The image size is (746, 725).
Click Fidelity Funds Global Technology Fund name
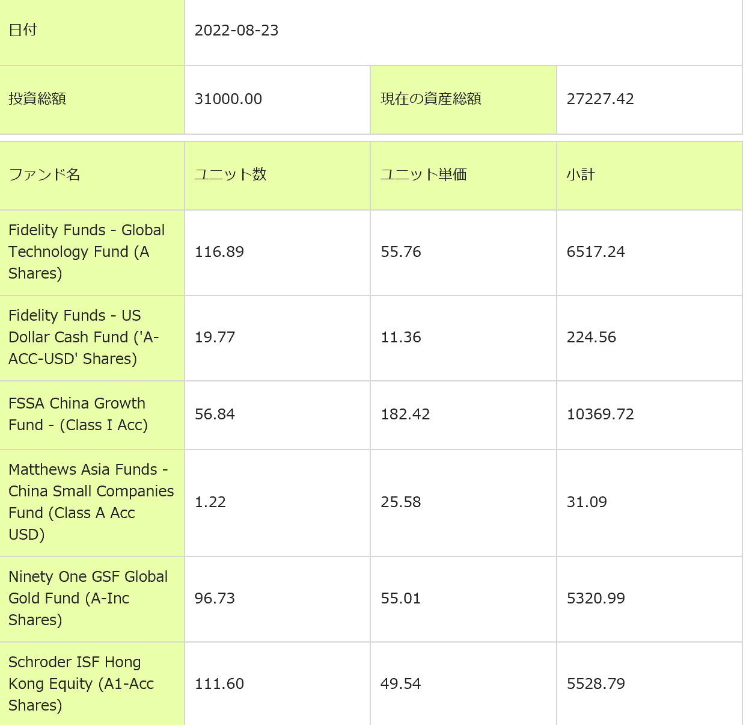[x=86, y=252]
